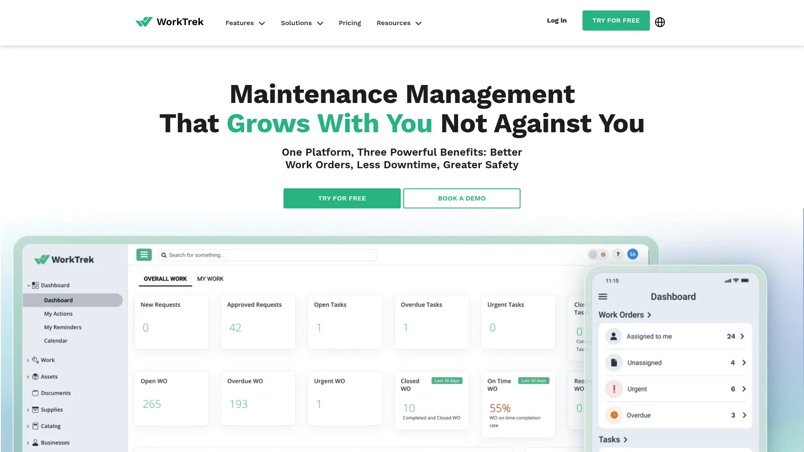
Task: Select My Actions in sidebar
Action: (x=58, y=314)
